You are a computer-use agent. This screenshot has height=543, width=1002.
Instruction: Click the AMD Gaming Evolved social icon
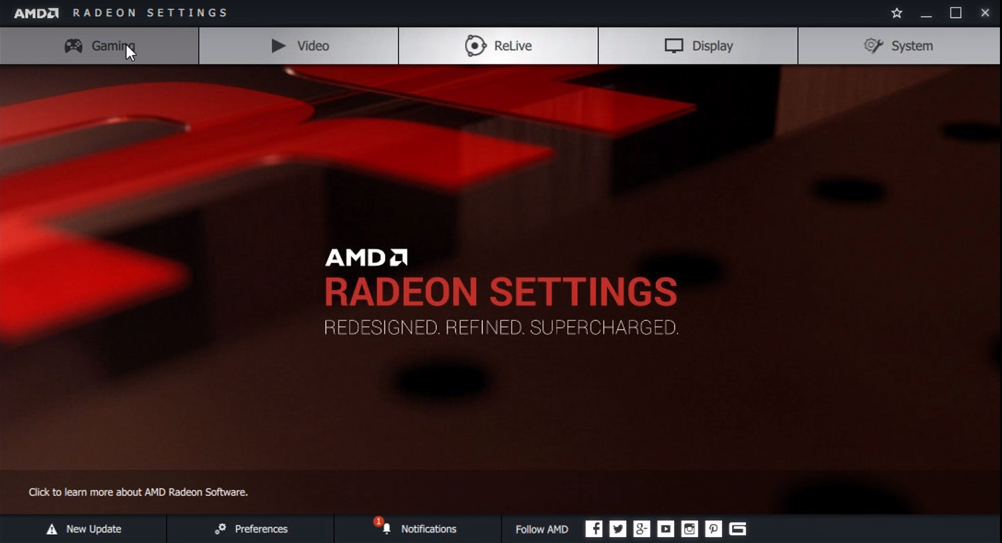(737, 529)
